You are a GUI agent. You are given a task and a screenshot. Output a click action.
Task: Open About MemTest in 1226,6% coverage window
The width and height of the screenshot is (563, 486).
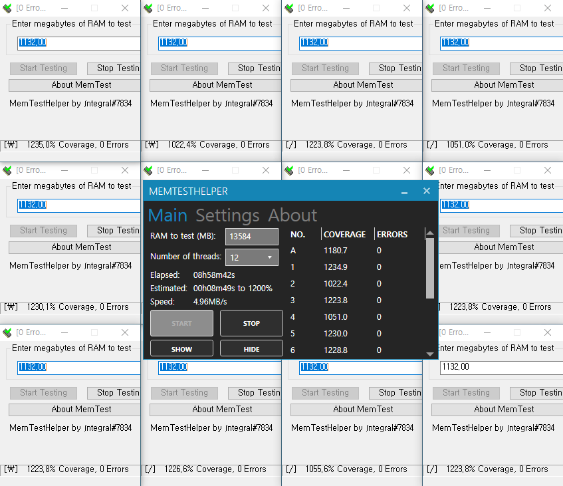[215, 410]
